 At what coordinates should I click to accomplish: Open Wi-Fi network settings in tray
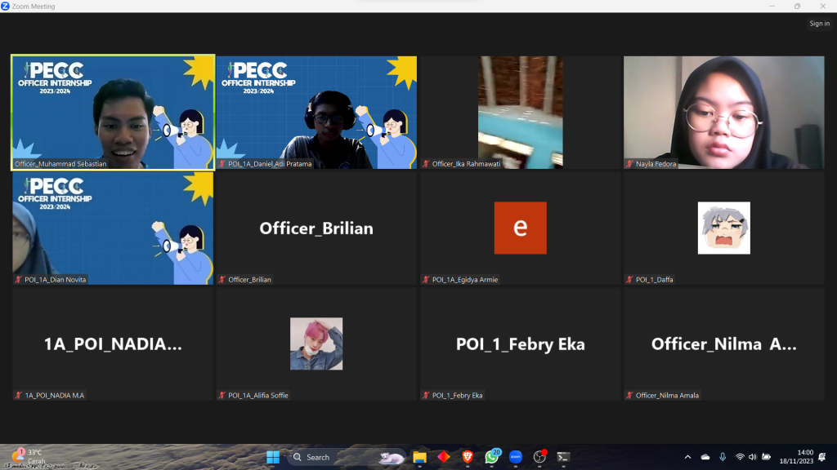coord(740,457)
